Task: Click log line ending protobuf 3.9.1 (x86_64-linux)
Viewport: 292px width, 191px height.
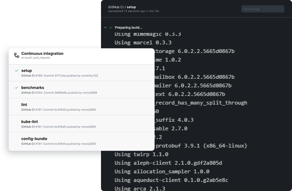Action: (x=201, y=146)
